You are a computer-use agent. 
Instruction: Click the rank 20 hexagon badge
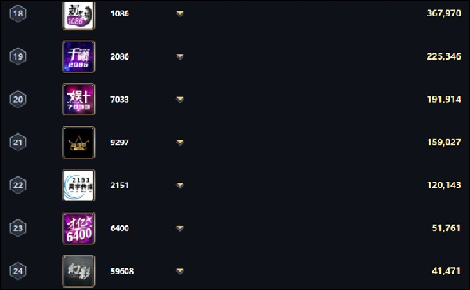coord(18,100)
